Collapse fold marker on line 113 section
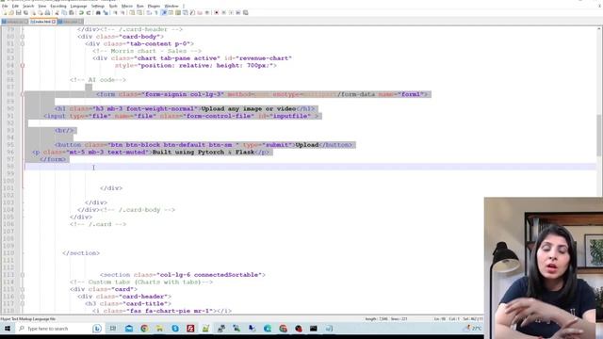 (x=23, y=275)
